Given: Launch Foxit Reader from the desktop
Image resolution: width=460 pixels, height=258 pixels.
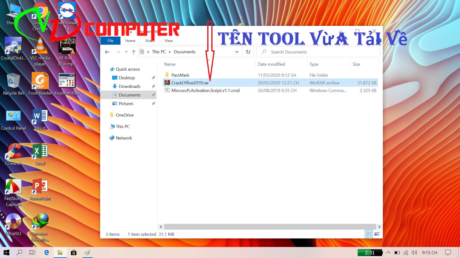Looking at the screenshot, I should 40,84.
